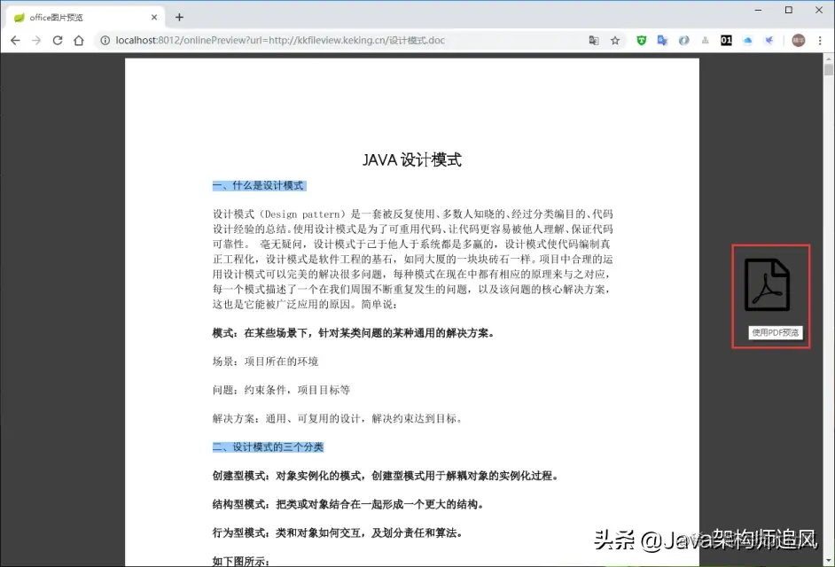The height and width of the screenshot is (567, 835).
Task: Reload the current page
Action: tap(58, 41)
